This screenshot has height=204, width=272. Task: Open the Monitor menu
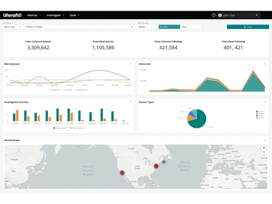click(x=34, y=15)
